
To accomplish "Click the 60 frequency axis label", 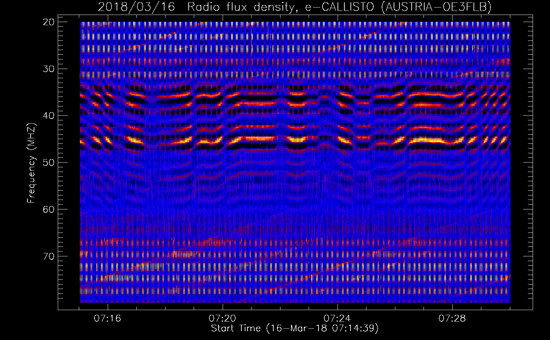I will (x=49, y=209).
